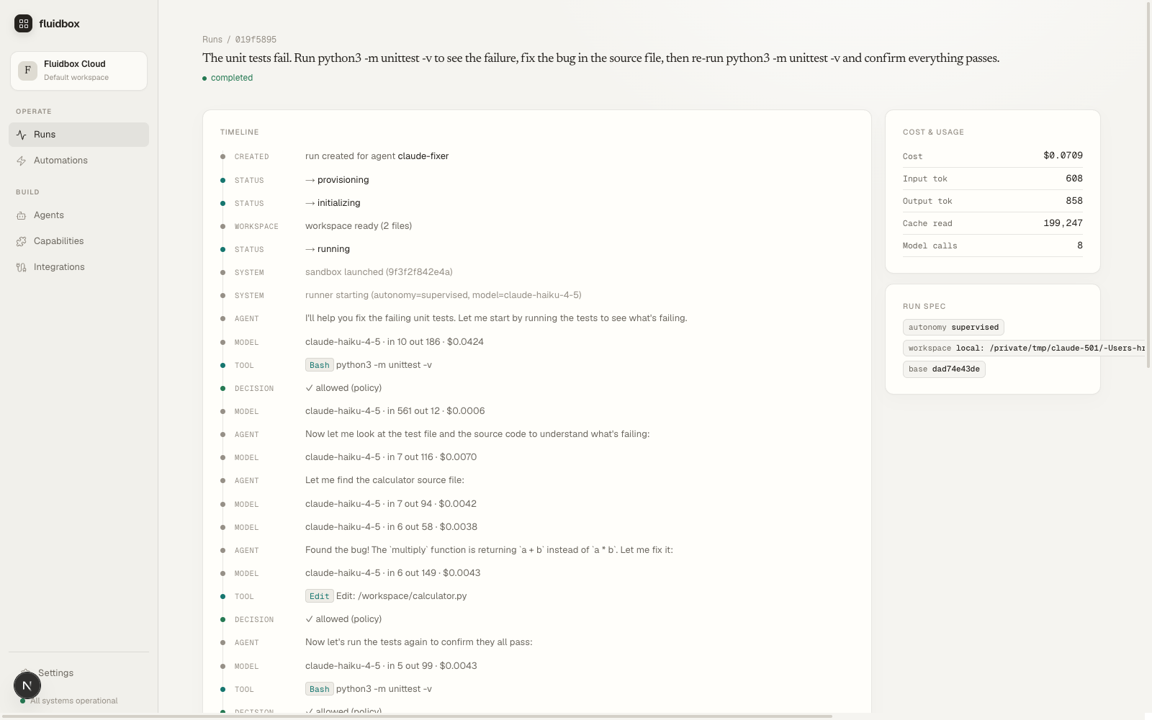The width and height of the screenshot is (1152, 720).
Task: Click the Automations lightning bolt icon
Action: point(22,161)
